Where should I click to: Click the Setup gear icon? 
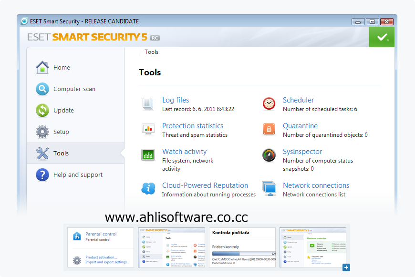[x=42, y=132]
